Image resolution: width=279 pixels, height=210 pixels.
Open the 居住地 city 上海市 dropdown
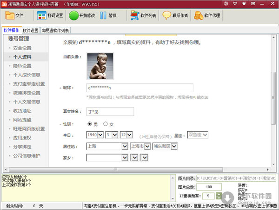(147, 146)
